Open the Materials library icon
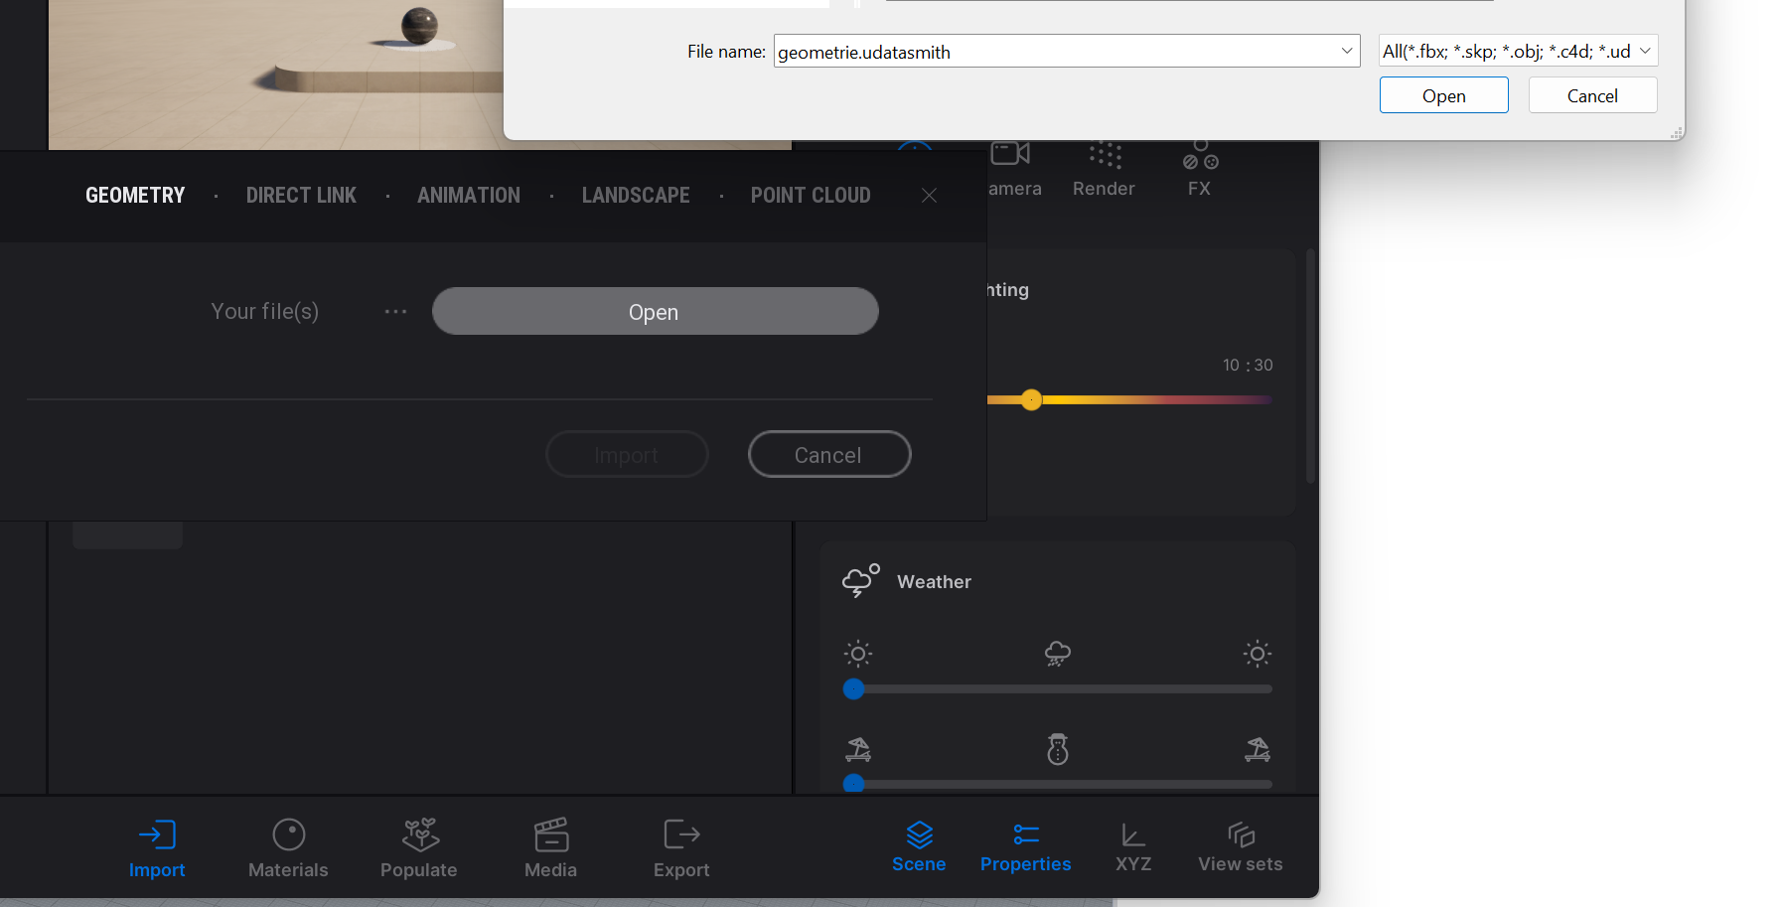Screen dimensions: 1783x907 tap(288, 835)
